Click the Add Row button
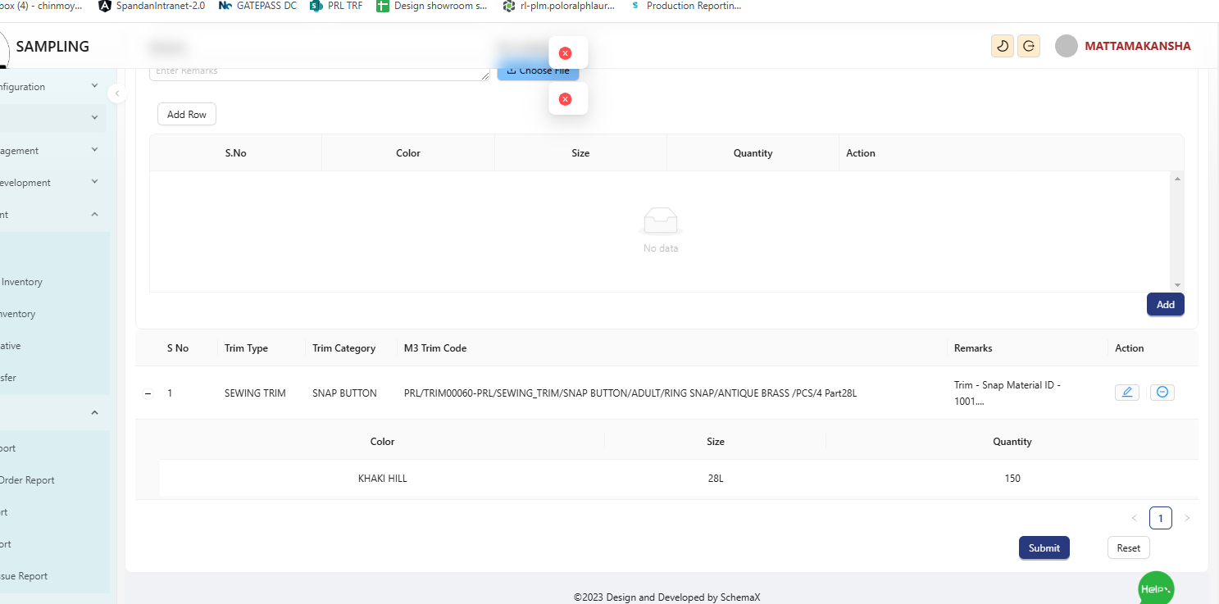 pyautogui.click(x=186, y=115)
